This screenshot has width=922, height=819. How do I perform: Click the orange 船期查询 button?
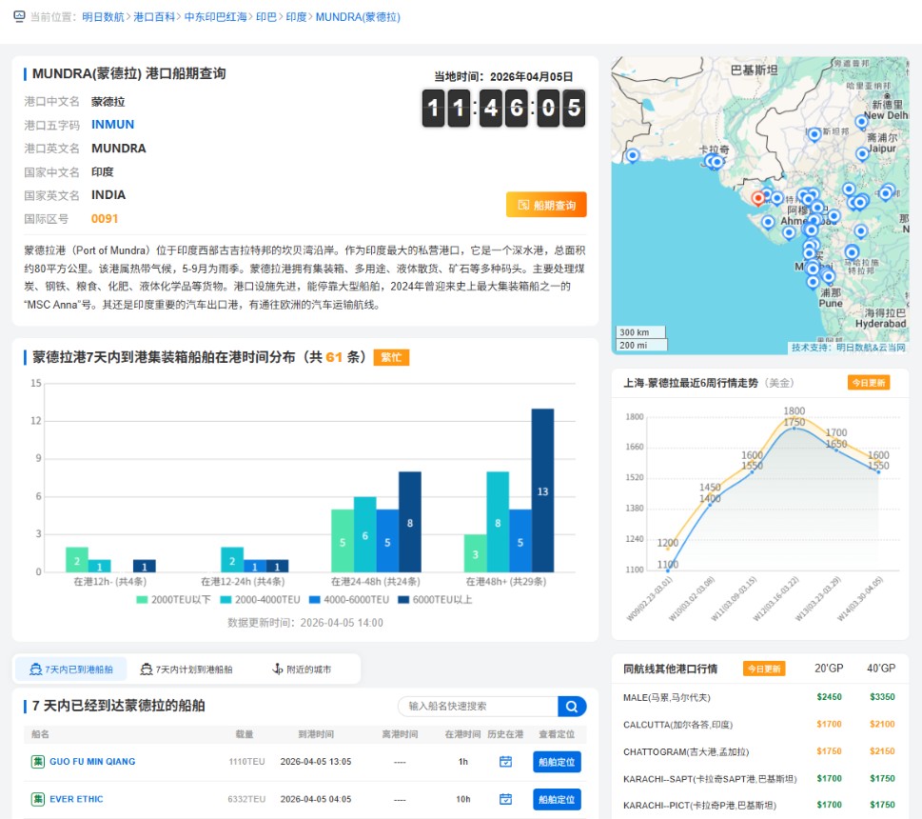click(546, 205)
